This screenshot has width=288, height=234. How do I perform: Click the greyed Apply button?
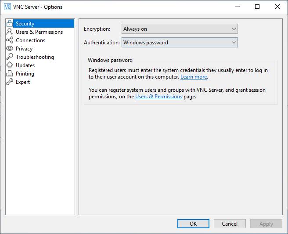pyautogui.click(x=266, y=224)
